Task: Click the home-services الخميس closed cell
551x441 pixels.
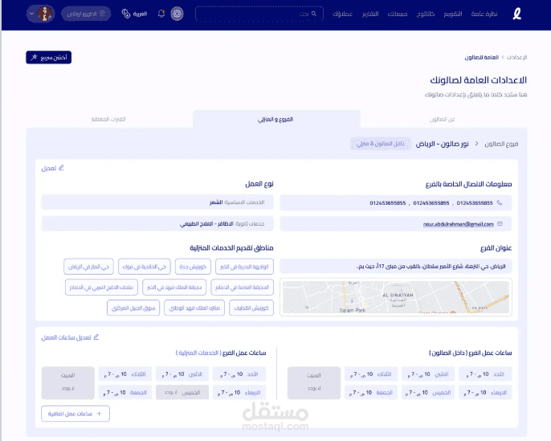Action: [182, 393]
